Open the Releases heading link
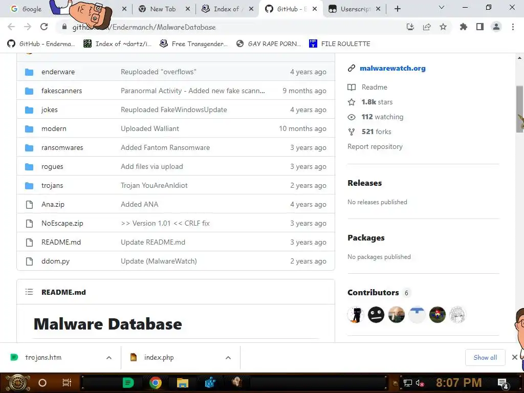This screenshot has width=524, height=393. click(364, 183)
